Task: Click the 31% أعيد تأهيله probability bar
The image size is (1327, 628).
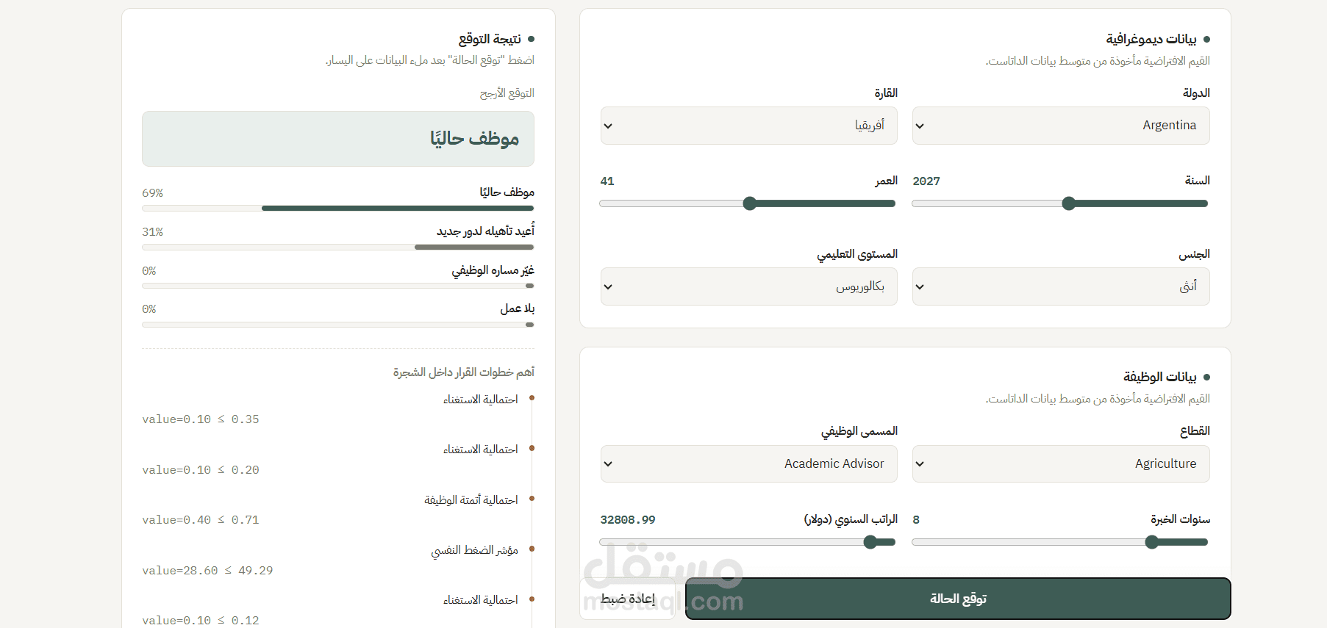Action: pos(338,248)
